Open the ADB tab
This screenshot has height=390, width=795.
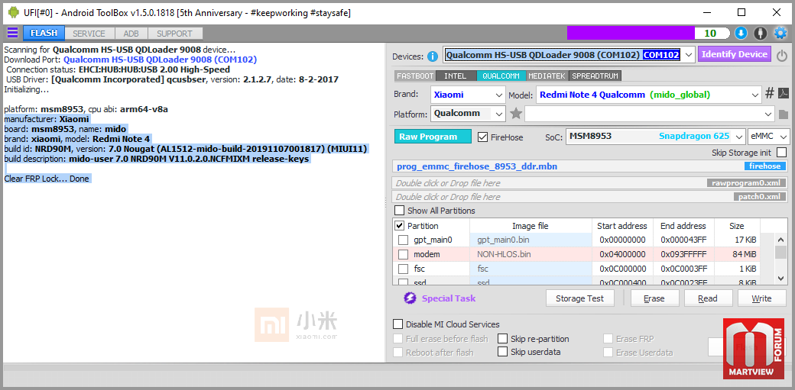[x=131, y=34]
